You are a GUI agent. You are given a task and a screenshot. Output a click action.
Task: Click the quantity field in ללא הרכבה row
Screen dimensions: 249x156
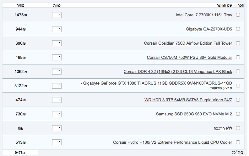(57, 128)
